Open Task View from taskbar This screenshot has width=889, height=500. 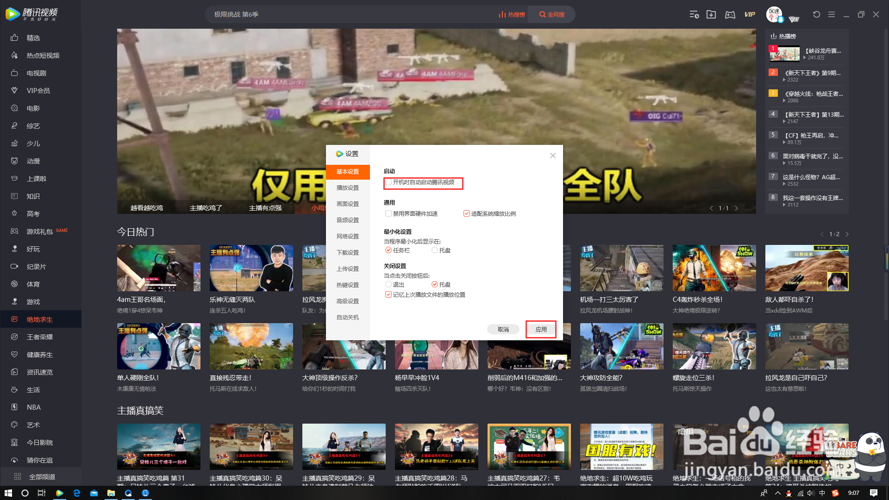(x=42, y=493)
